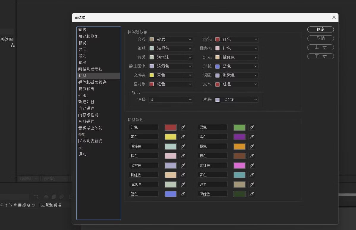Select 常规 preferences category
Image resolution: width=356 pixels, height=230 pixels.
tap(99, 30)
